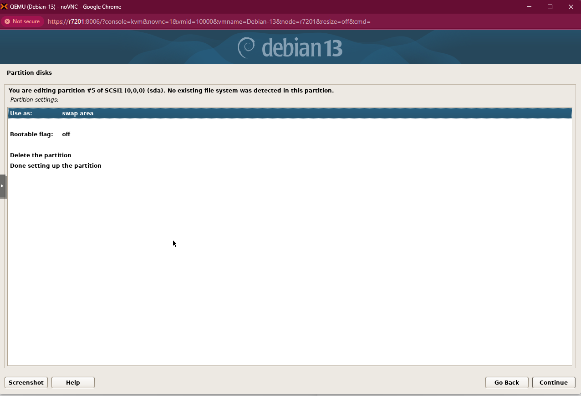581x396 pixels.
Task: Choose 'Delete the partition' entry
Action: point(41,155)
